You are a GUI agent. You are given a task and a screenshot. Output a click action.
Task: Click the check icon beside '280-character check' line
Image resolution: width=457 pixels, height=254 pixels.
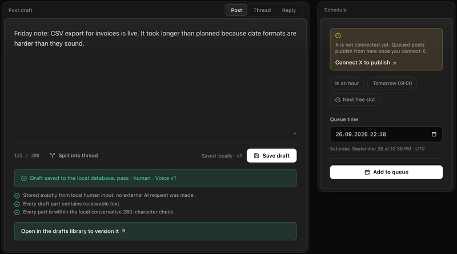tap(17, 212)
